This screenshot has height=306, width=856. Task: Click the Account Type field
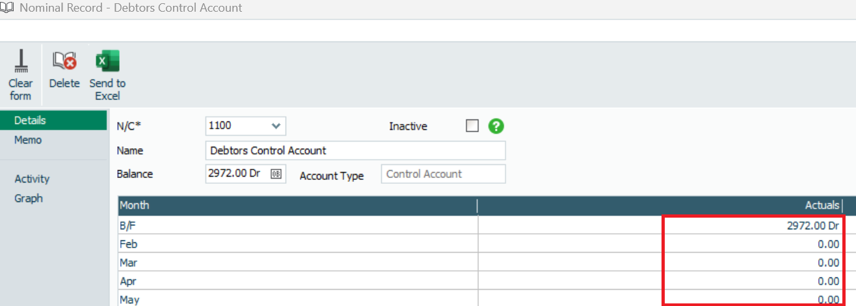(x=442, y=174)
